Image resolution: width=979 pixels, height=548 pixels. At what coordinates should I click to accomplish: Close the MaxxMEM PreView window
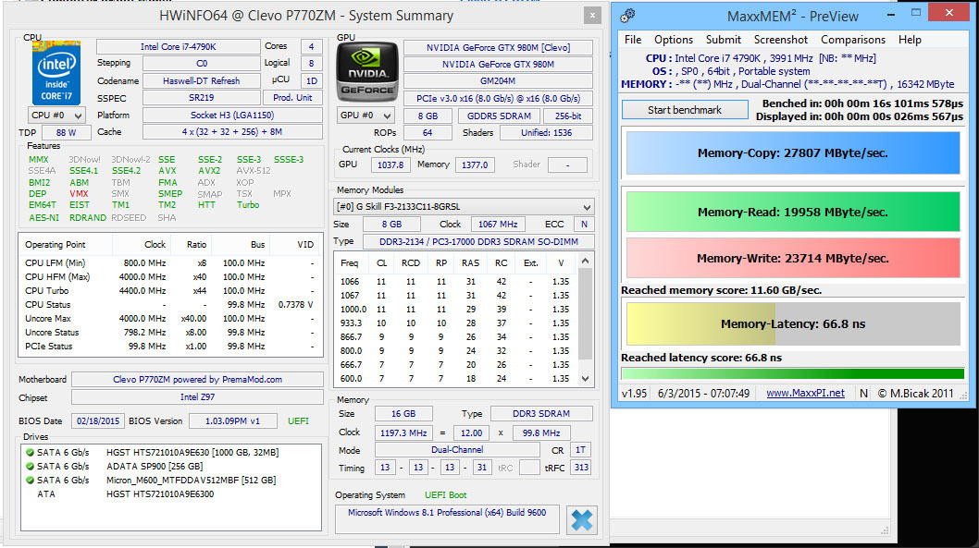949,12
